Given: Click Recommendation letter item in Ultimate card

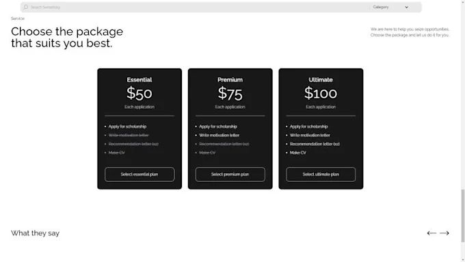Looking at the screenshot, I should [x=315, y=144].
